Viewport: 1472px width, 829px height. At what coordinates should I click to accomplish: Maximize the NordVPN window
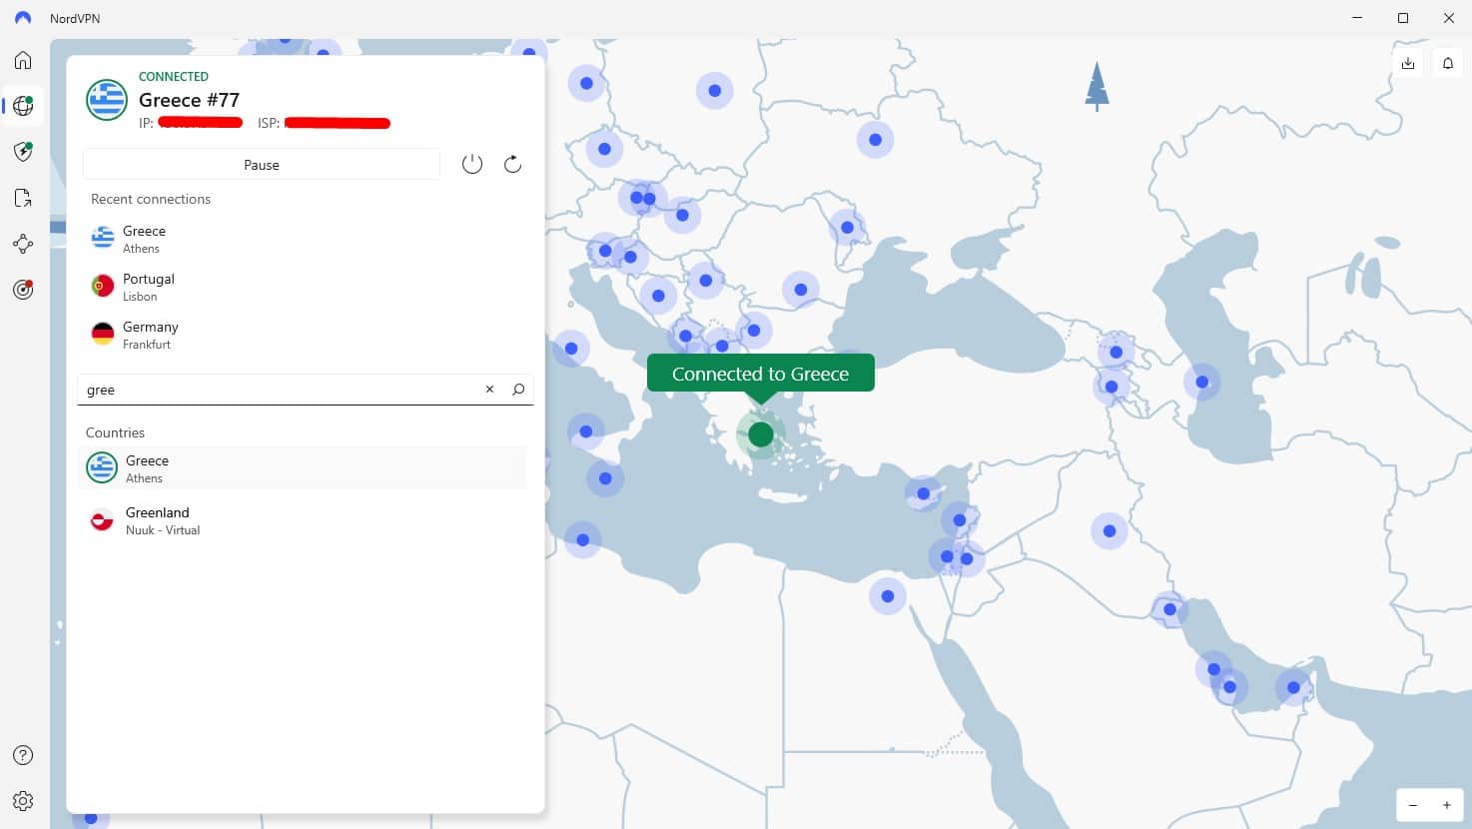tap(1403, 18)
